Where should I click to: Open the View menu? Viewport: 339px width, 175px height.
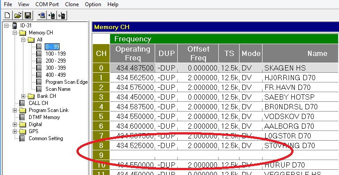tap(23, 4)
